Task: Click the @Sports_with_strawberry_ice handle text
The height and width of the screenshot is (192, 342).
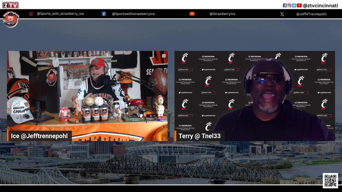Action: [x=60, y=14]
